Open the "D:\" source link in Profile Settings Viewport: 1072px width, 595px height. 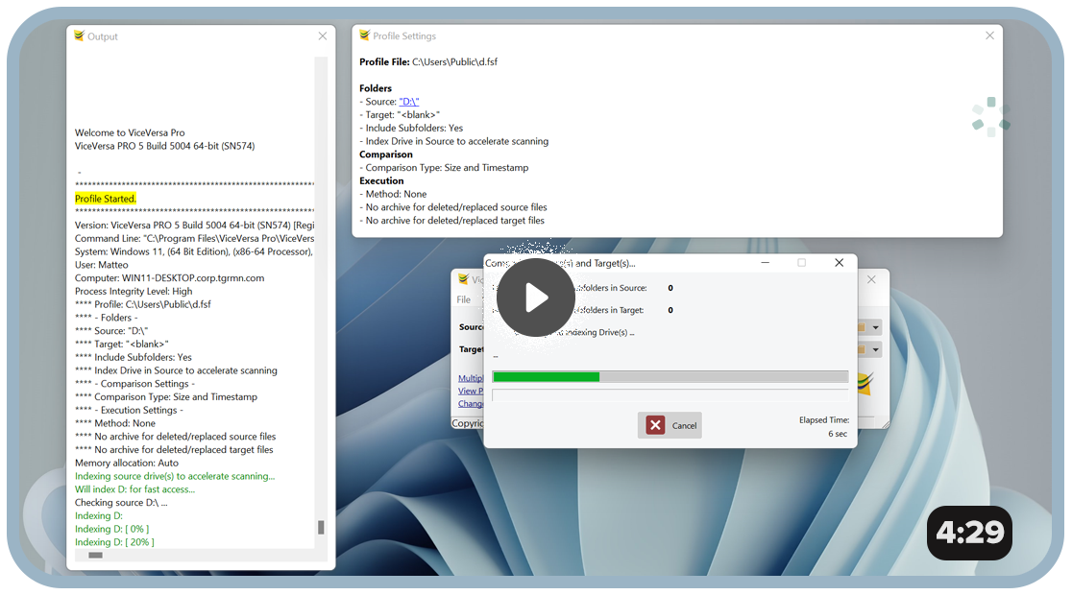click(409, 102)
